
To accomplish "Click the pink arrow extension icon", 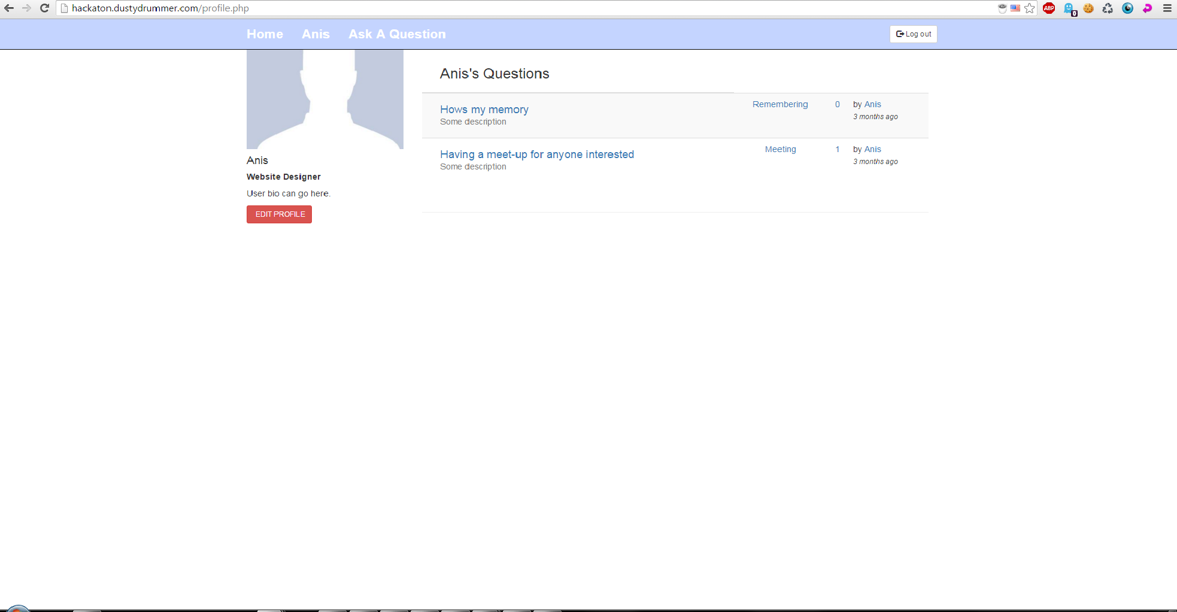I will coord(1147,8).
